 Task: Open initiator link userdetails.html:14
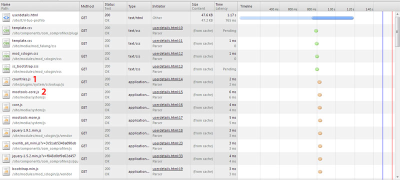[x=167, y=79]
